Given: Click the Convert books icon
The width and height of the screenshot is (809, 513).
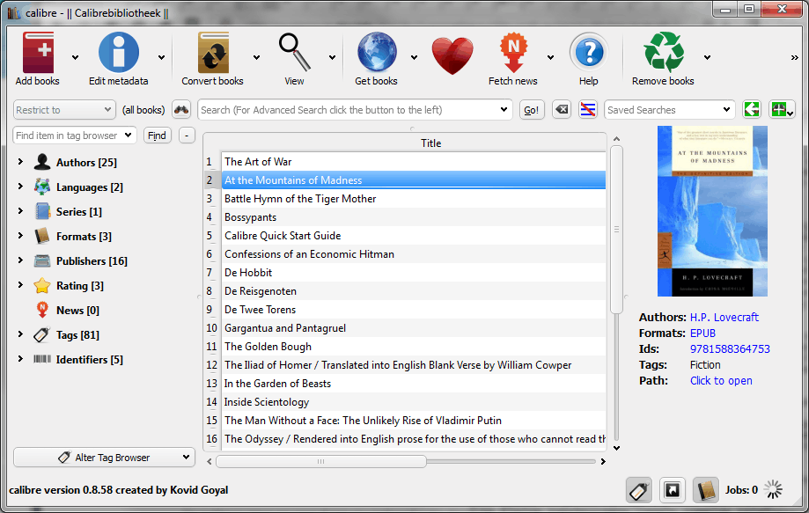Looking at the screenshot, I should tap(213, 53).
